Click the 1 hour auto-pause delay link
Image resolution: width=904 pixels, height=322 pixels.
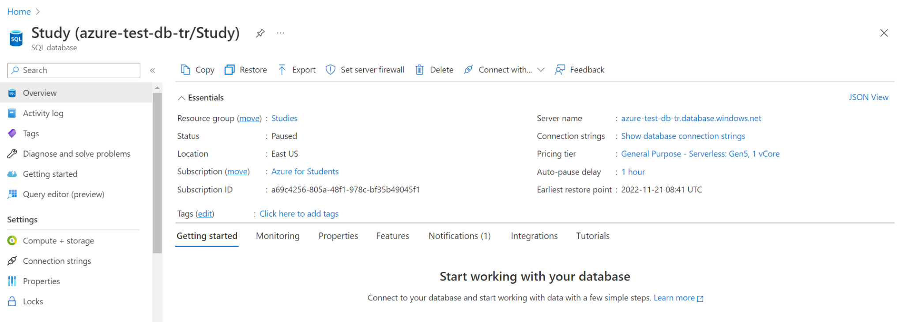[x=633, y=172]
